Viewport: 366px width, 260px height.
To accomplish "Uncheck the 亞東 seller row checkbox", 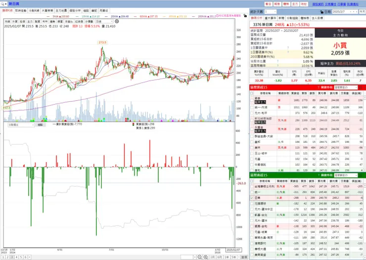I will (x=252, y=198).
